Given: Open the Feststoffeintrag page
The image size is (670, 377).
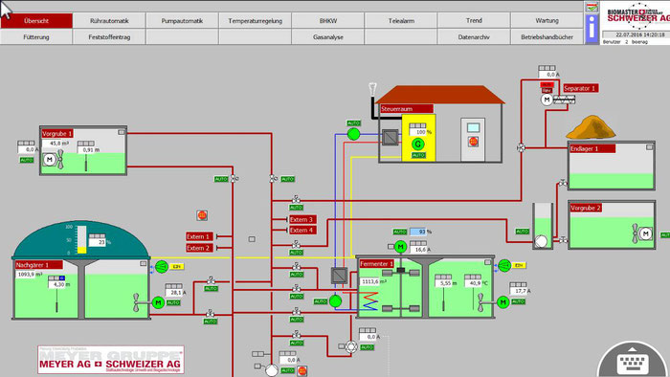Looking at the screenshot, I should (109, 37).
